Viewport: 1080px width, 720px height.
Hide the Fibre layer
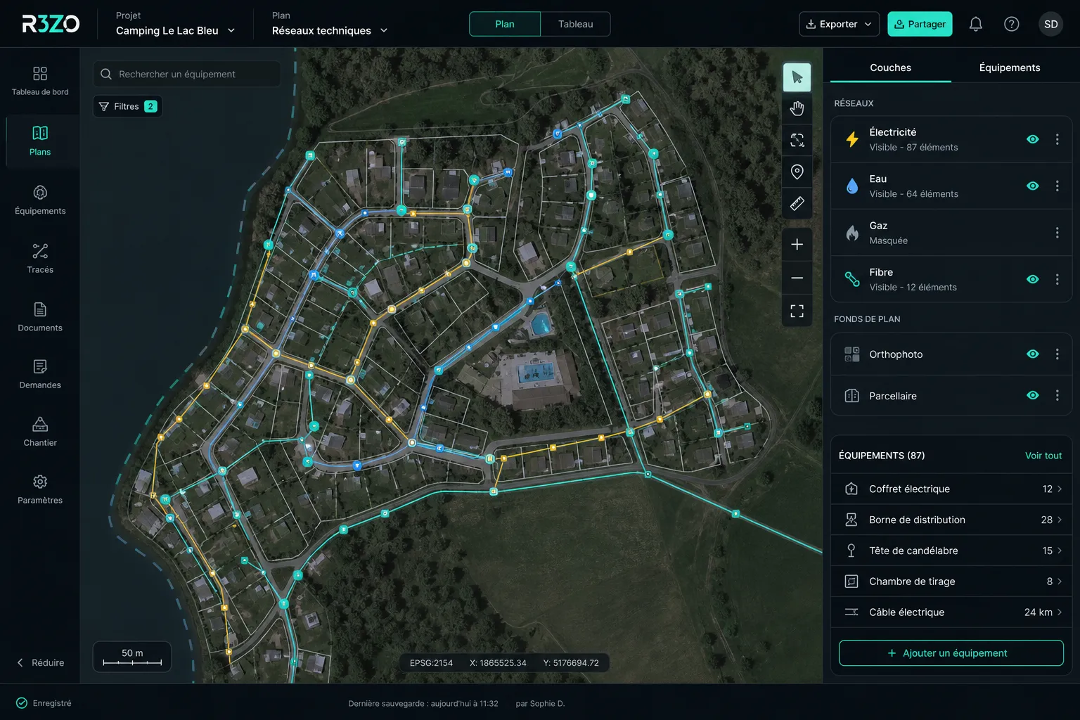coord(1032,279)
